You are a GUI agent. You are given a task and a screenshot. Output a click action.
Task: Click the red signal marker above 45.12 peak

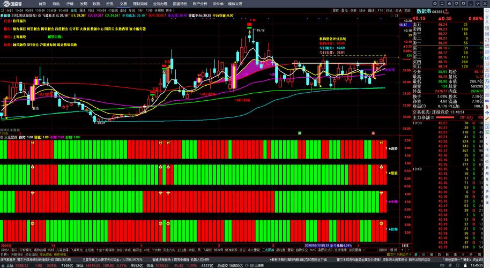(249, 24)
